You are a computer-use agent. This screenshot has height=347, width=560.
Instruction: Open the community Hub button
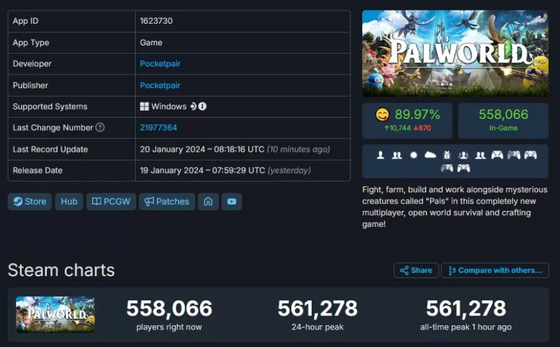[69, 201]
